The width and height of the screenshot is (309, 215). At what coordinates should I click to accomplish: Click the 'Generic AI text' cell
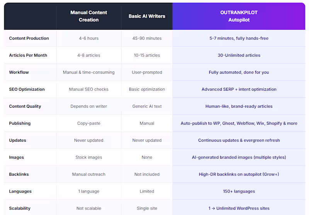(x=147, y=106)
